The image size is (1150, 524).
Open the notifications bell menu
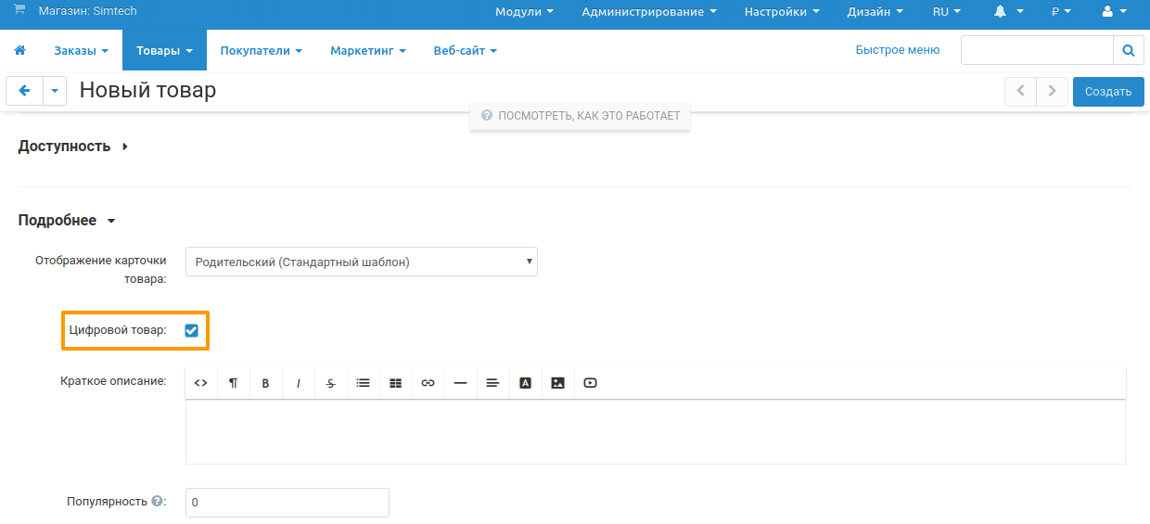click(1008, 12)
